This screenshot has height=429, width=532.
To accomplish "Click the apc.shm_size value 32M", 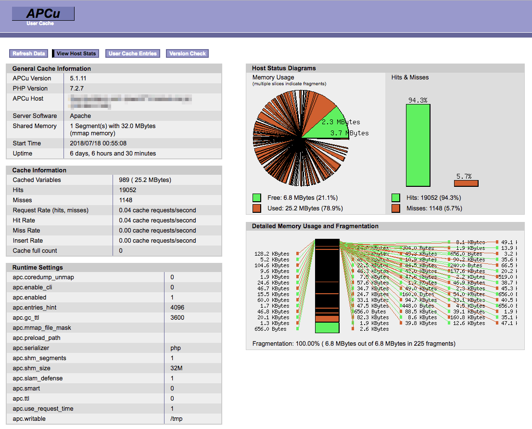I will click(177, 368).
